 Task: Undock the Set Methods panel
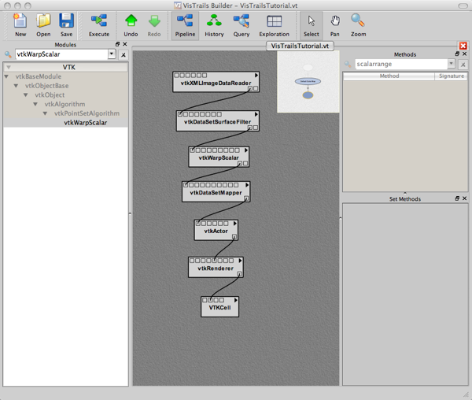tap(457, 198)
